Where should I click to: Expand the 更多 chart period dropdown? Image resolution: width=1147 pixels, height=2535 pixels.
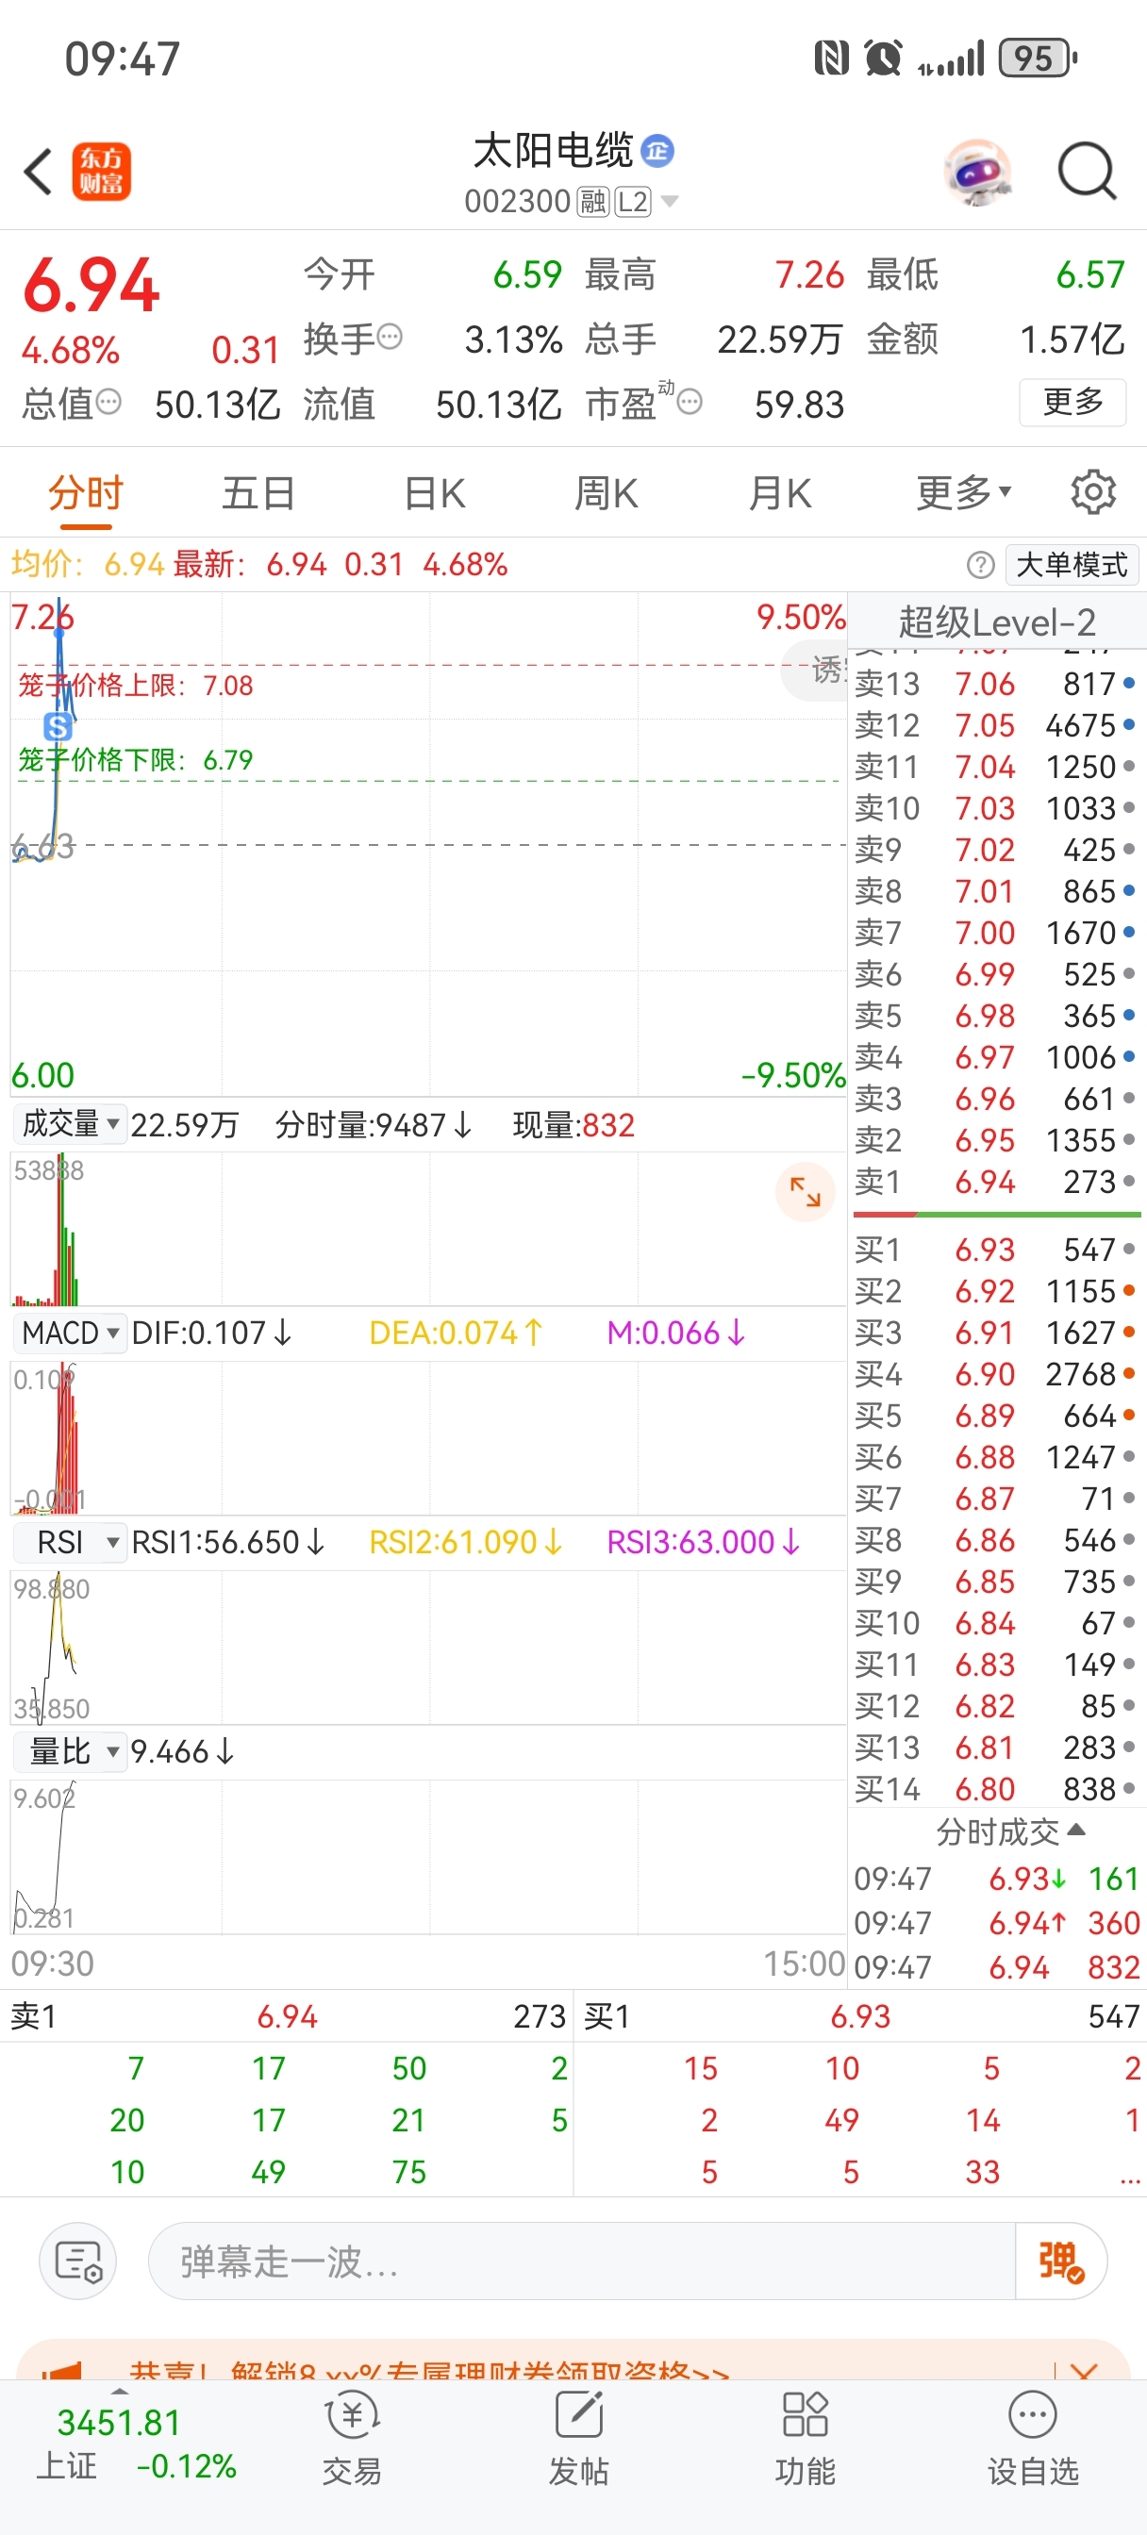[964, 492]
